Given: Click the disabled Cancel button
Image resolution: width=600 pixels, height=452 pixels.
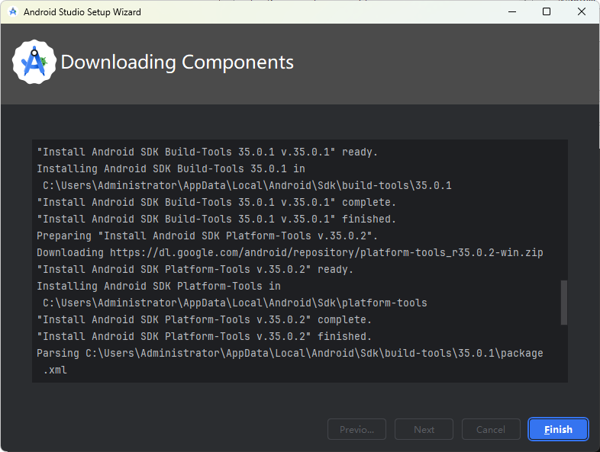Looking at the screenshot, I should click(x=491, y=429).
